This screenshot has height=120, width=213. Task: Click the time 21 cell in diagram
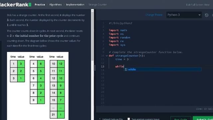[53, 115]
